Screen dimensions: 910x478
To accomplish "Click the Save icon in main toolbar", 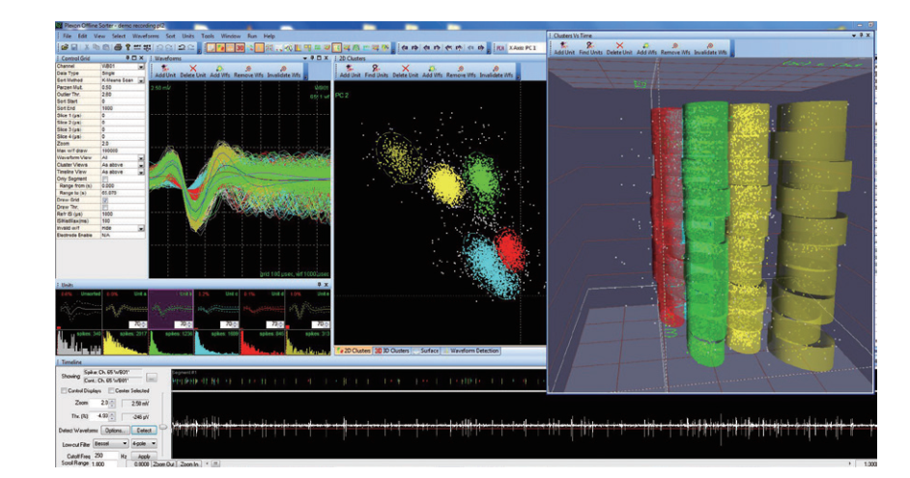I will pyautogui.click(x=74, y=47).
